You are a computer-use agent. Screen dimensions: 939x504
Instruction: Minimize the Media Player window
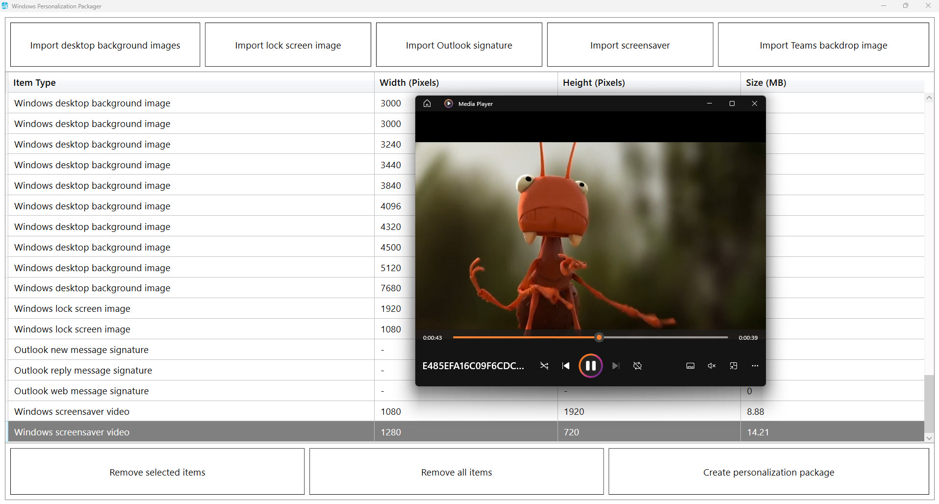point(710,103)
